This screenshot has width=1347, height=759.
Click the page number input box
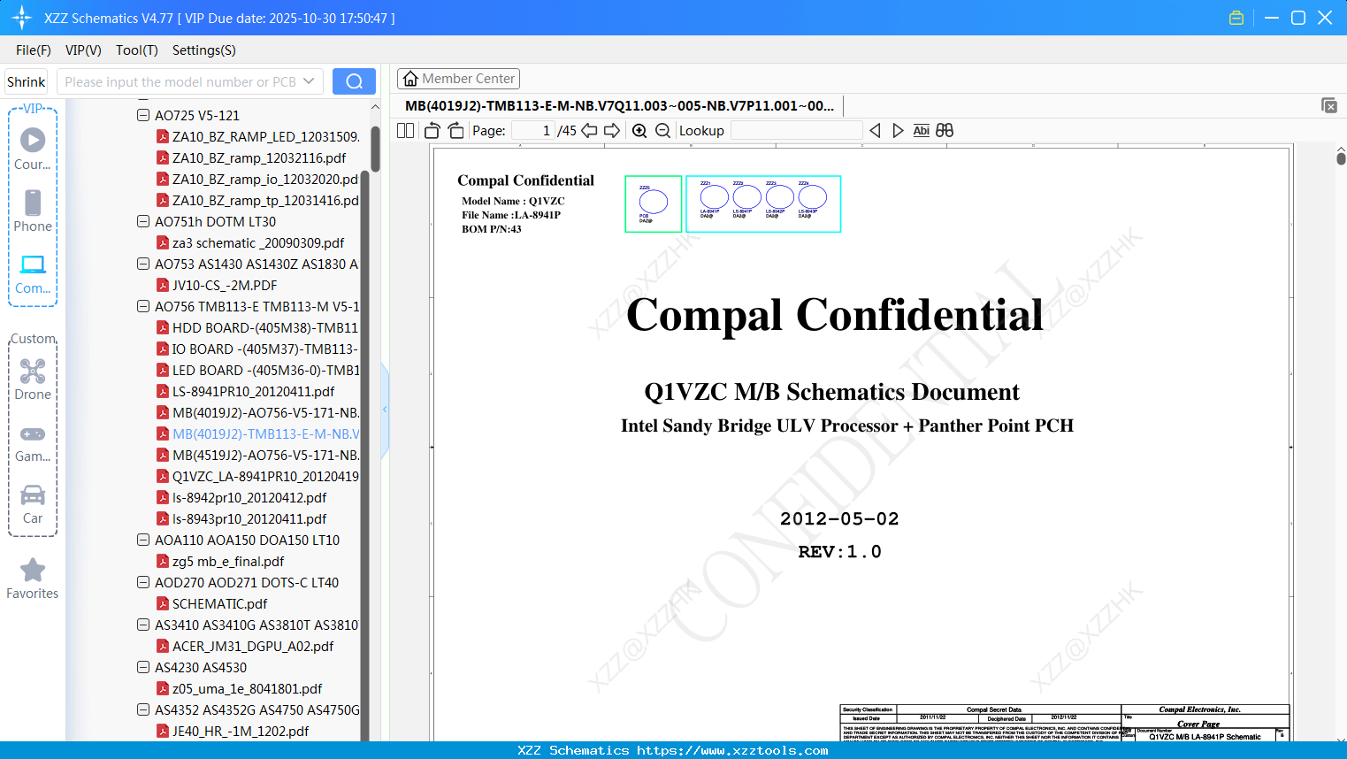tap(533, 130)
